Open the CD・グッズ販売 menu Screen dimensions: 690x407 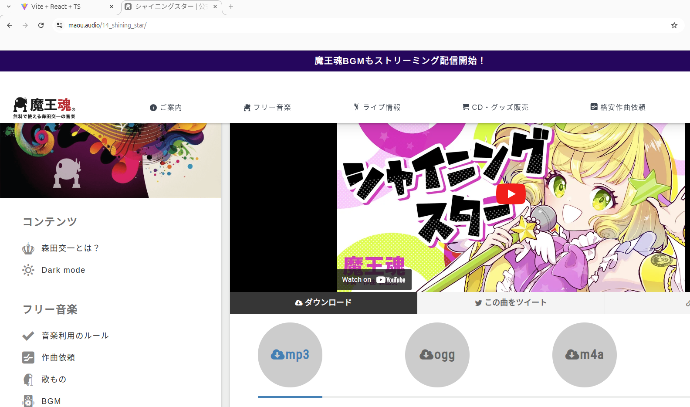pyautogui.click(x=495, y=107)
